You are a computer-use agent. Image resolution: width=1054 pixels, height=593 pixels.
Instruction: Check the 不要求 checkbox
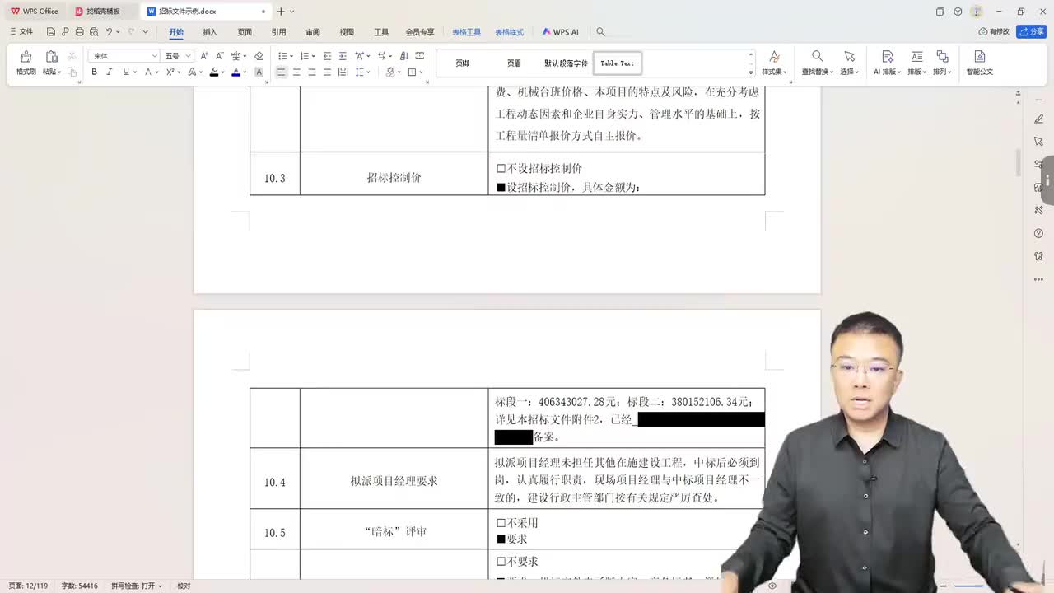click(501, 562)
